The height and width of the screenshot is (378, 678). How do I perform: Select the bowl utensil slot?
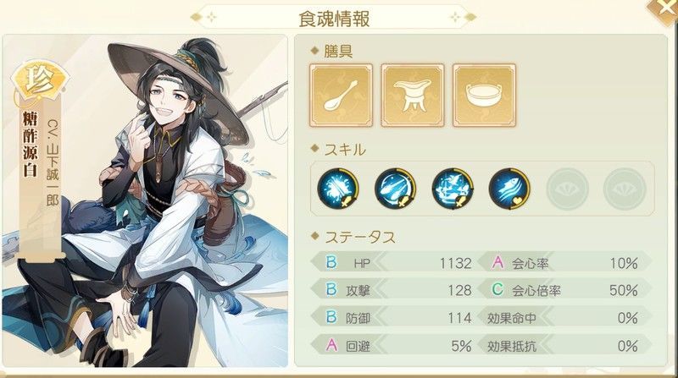[484, 96]
